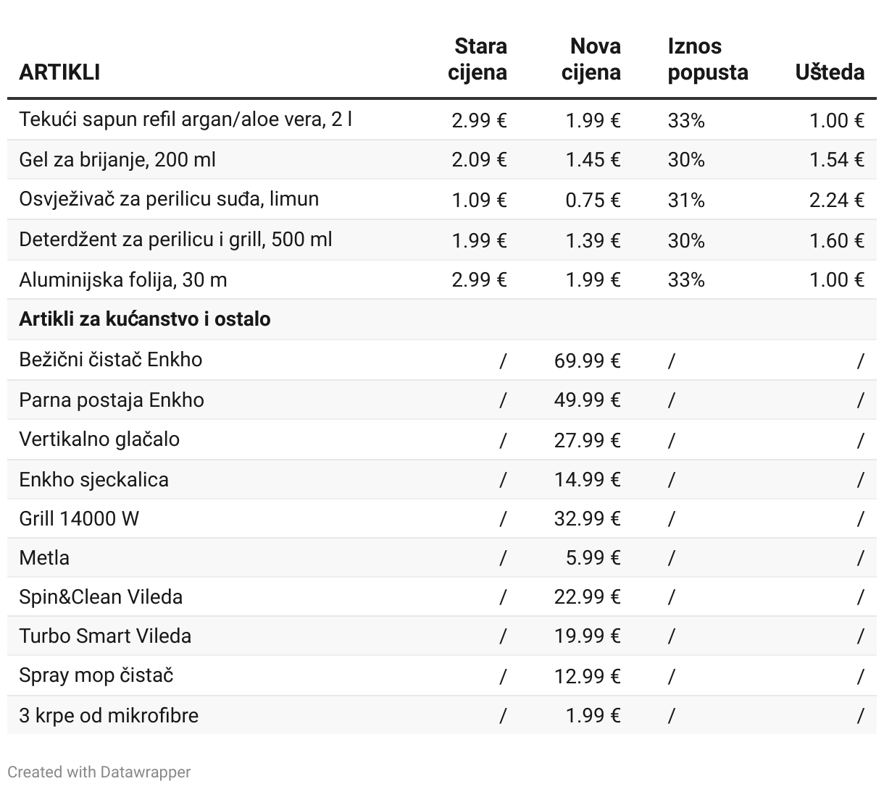The height and width of the screenshot is (789, 884).
Task: Select the Bežični čistač Enkho item
Action: click(x=111, y=360)
